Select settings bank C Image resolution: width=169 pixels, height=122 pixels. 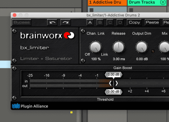(110, 22)
